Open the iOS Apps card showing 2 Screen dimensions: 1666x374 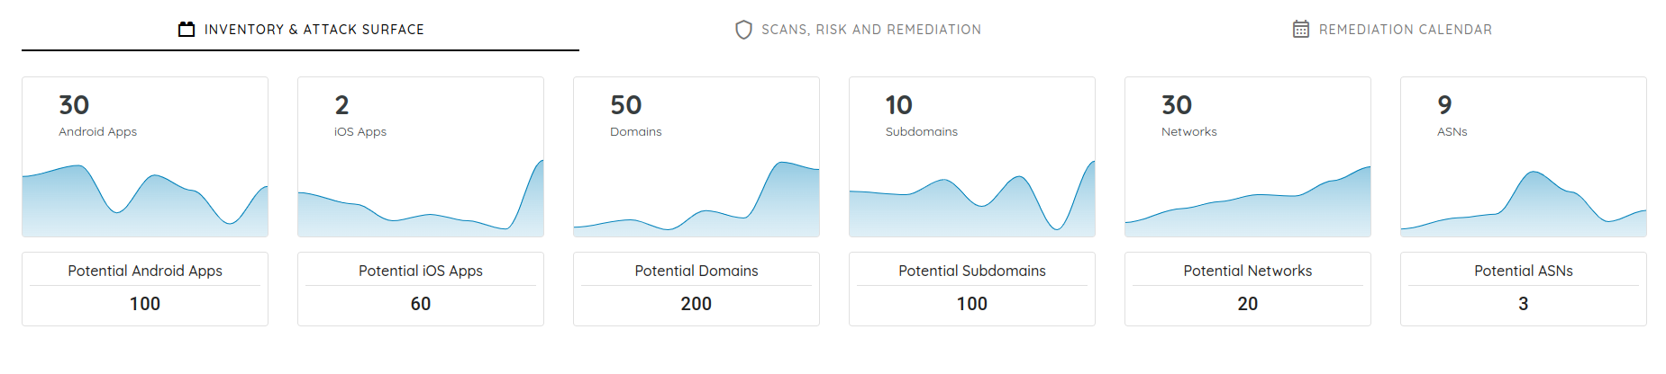tap(421, 157)
